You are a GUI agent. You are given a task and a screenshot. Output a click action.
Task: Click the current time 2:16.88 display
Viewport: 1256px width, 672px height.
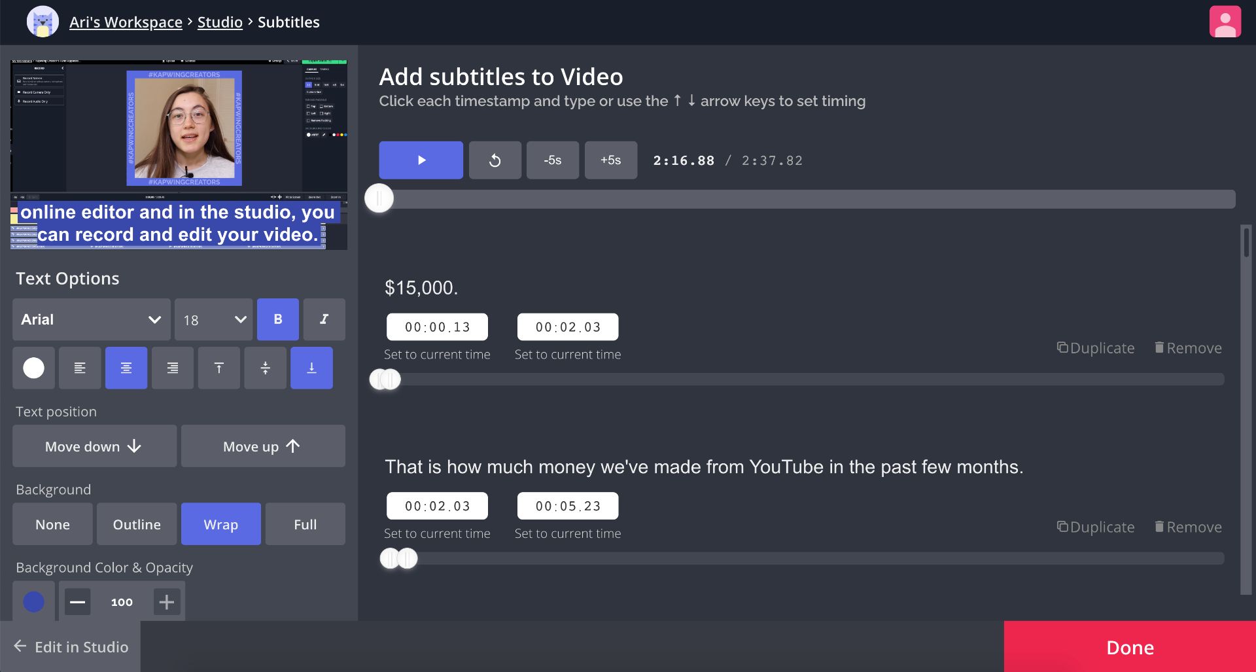pyautogui.click(x=684, y=161)
